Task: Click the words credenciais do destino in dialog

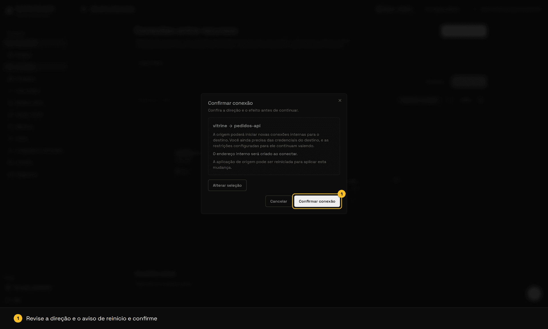Action: coord(293,140)
